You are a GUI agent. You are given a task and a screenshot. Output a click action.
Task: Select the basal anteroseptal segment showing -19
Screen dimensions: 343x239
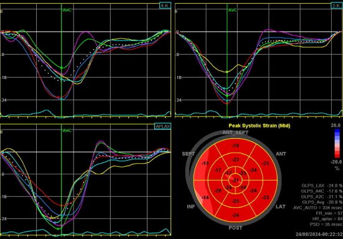point(235,146)
